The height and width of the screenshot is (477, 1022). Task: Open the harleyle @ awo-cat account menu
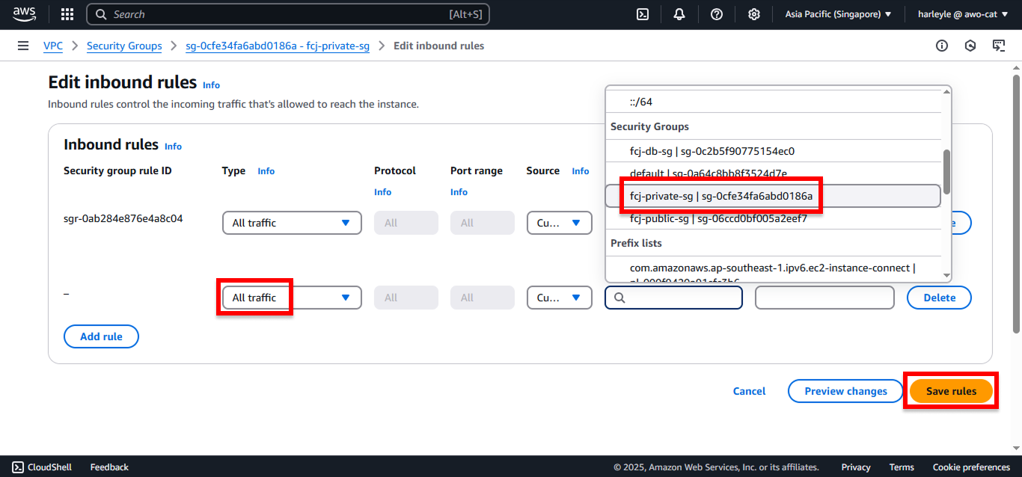pos(961,14)
